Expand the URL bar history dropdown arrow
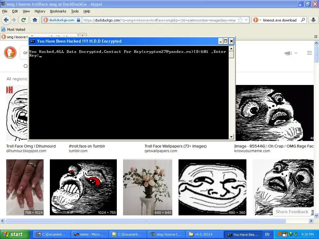319x239 pixels. tap(246, 20)
